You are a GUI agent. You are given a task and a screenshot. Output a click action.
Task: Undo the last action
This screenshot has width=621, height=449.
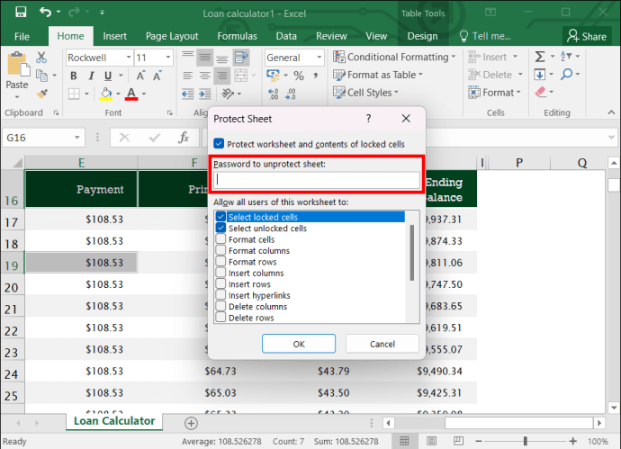[46, 12]
